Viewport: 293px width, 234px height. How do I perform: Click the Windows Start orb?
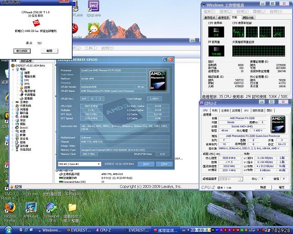tap(8, 230)
